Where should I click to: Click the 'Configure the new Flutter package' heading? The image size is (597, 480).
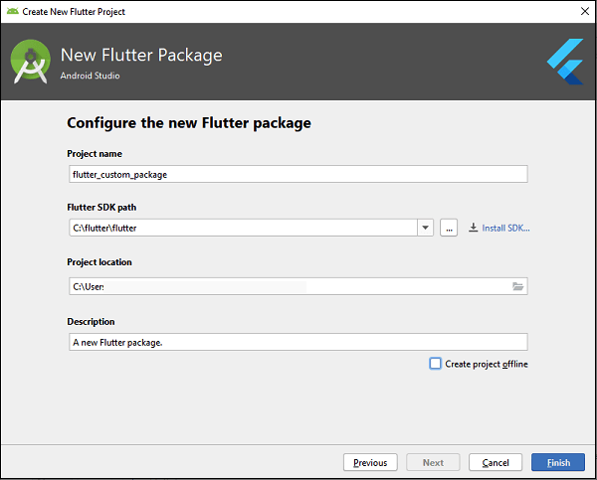(x=189, y=123)
